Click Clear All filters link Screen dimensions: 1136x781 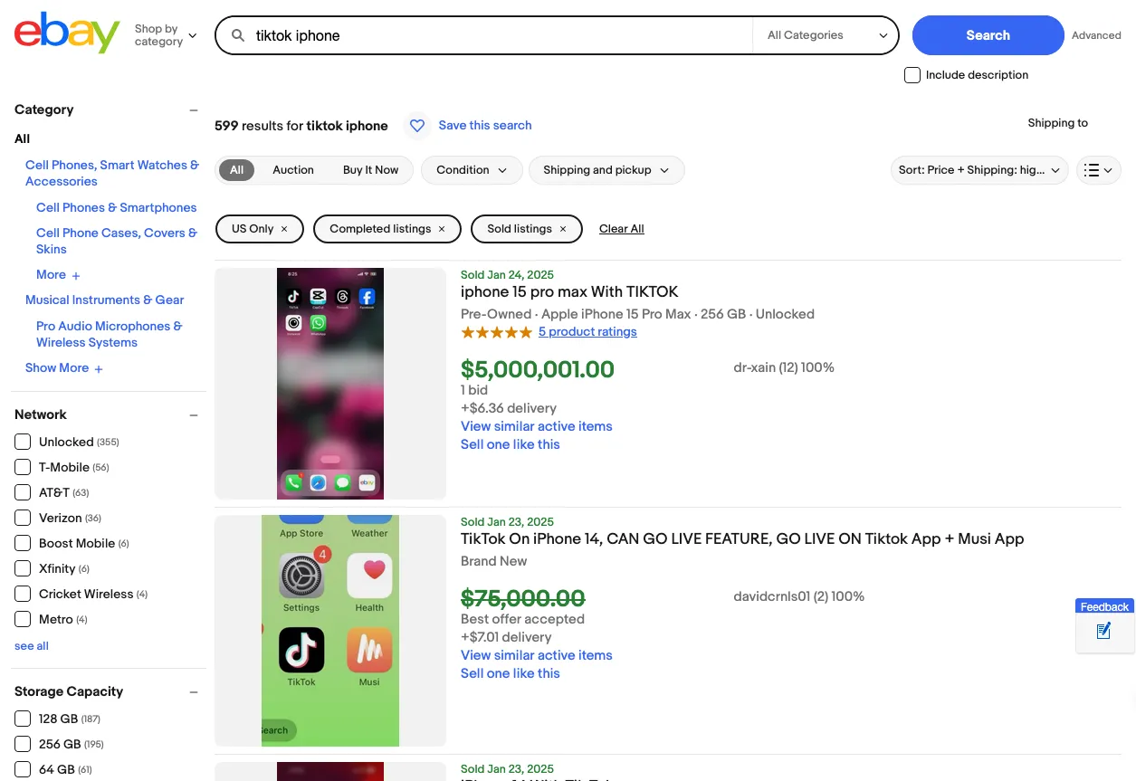pos(622,229)
